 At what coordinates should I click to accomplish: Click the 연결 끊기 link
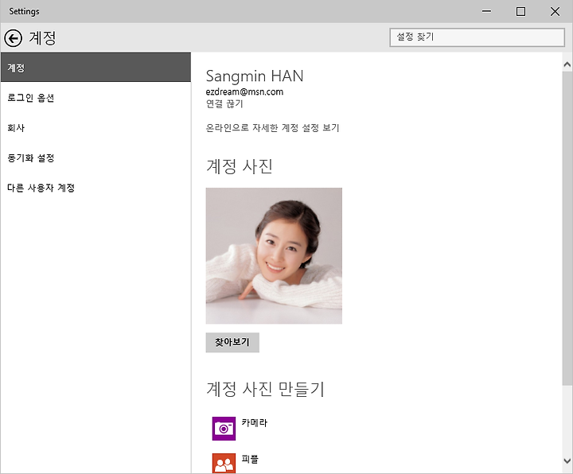224,104
